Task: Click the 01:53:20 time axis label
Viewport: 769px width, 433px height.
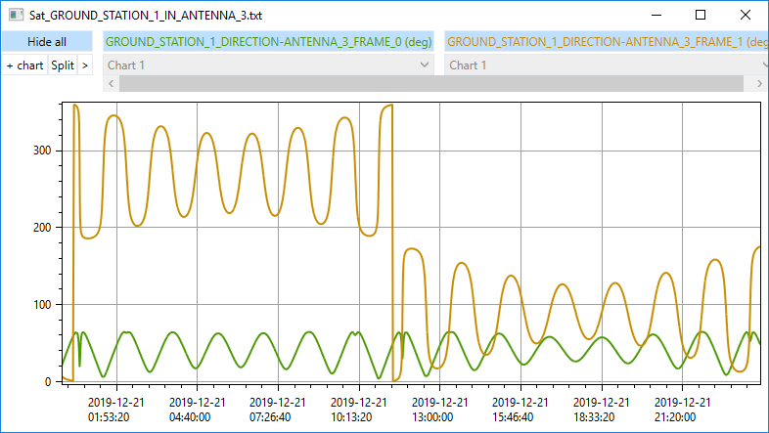Action: 116,409
